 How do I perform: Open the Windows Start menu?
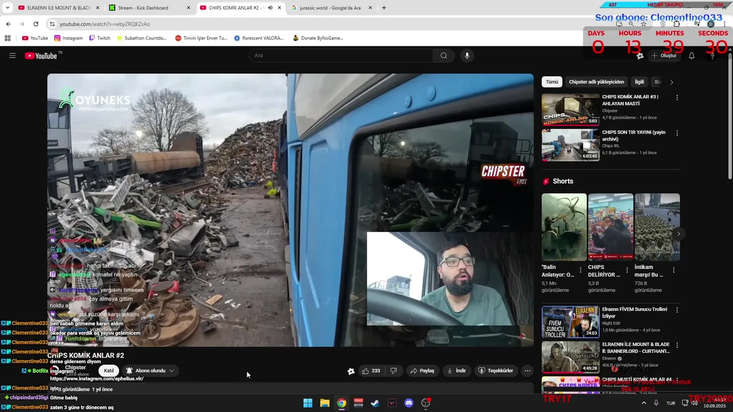click(308, 403)
